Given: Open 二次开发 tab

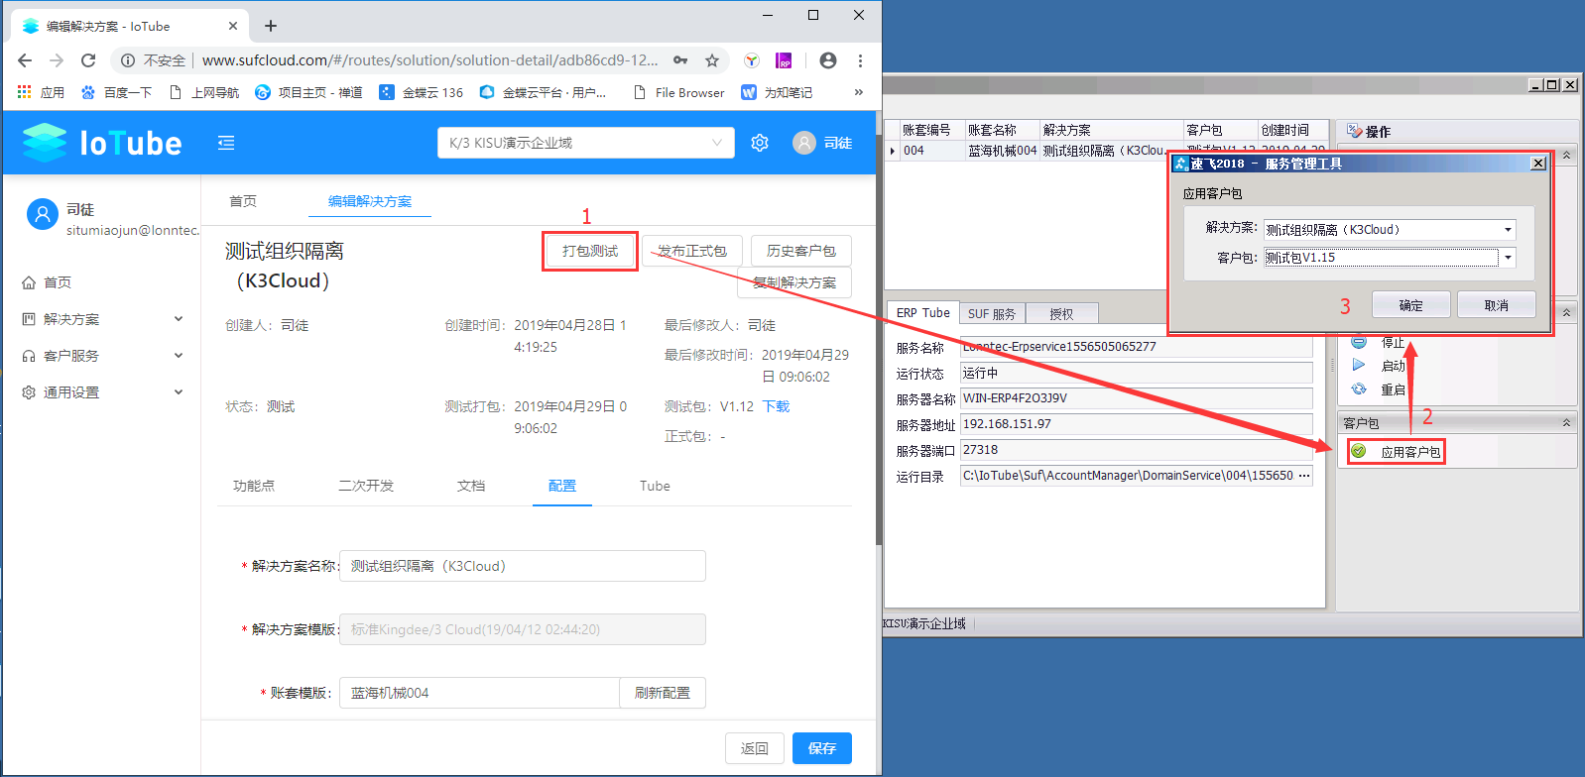Looking at the screenshot, I should [x=366, y=486].
